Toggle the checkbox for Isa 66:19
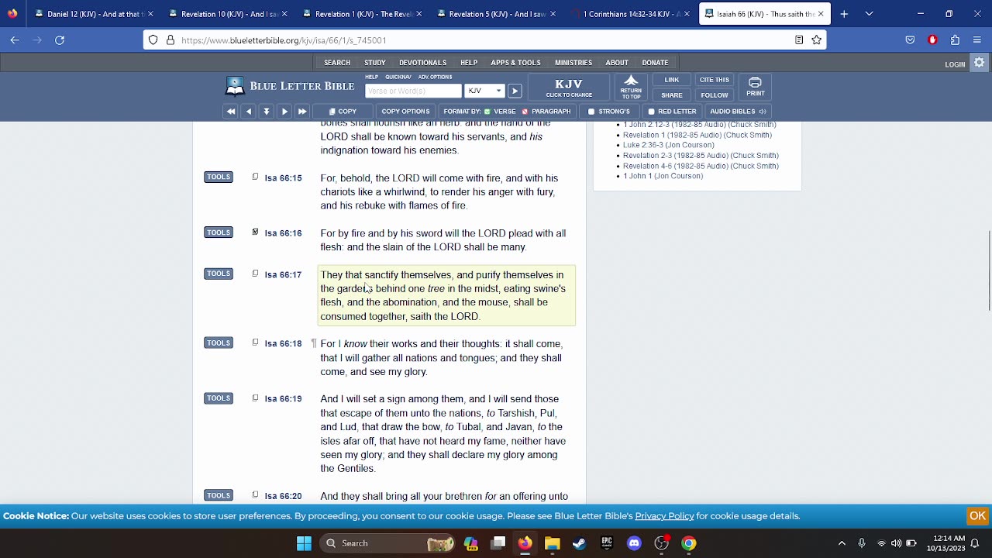The image size is (992, 558). tap(255, 398)
